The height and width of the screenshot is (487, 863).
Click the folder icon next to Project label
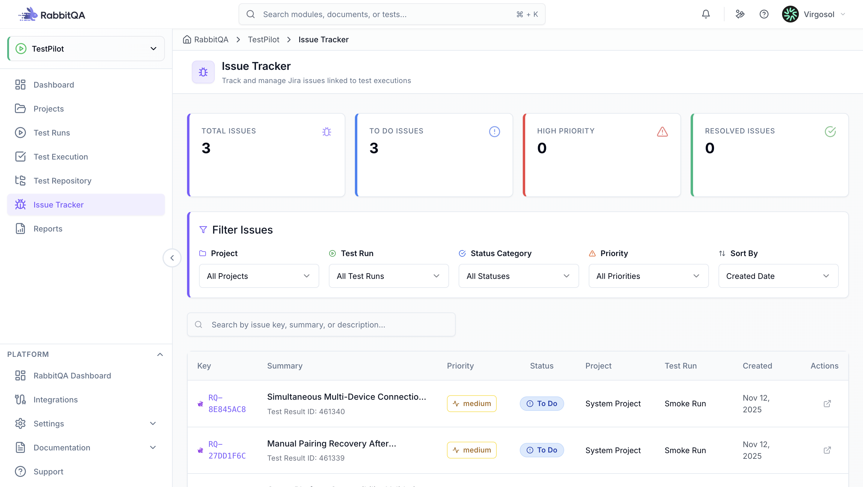click(203, 253)
